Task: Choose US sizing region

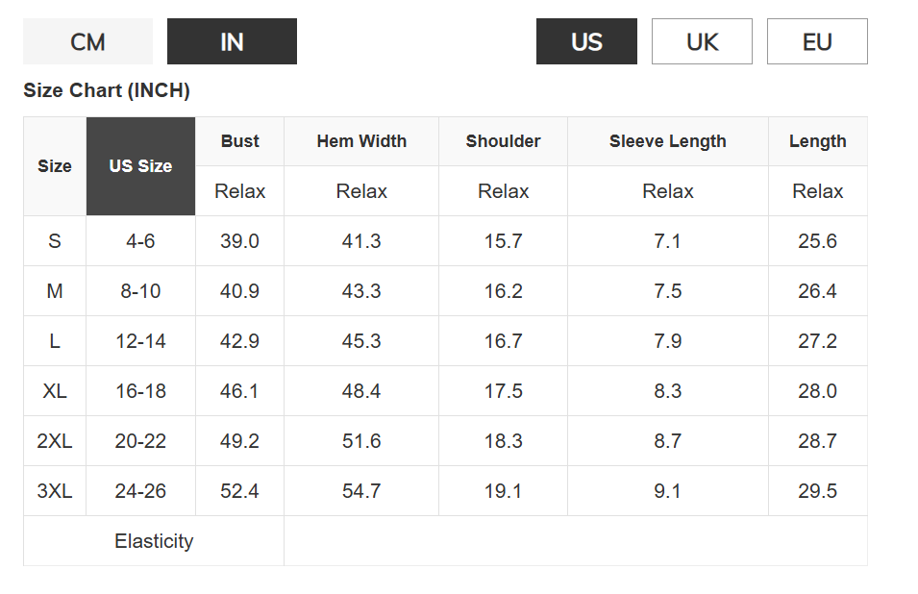Action: click(x=586, y=42)
